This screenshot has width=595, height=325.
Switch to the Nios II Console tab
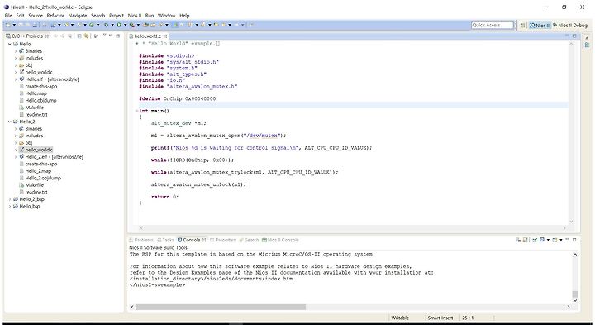[x=280, y=240]
